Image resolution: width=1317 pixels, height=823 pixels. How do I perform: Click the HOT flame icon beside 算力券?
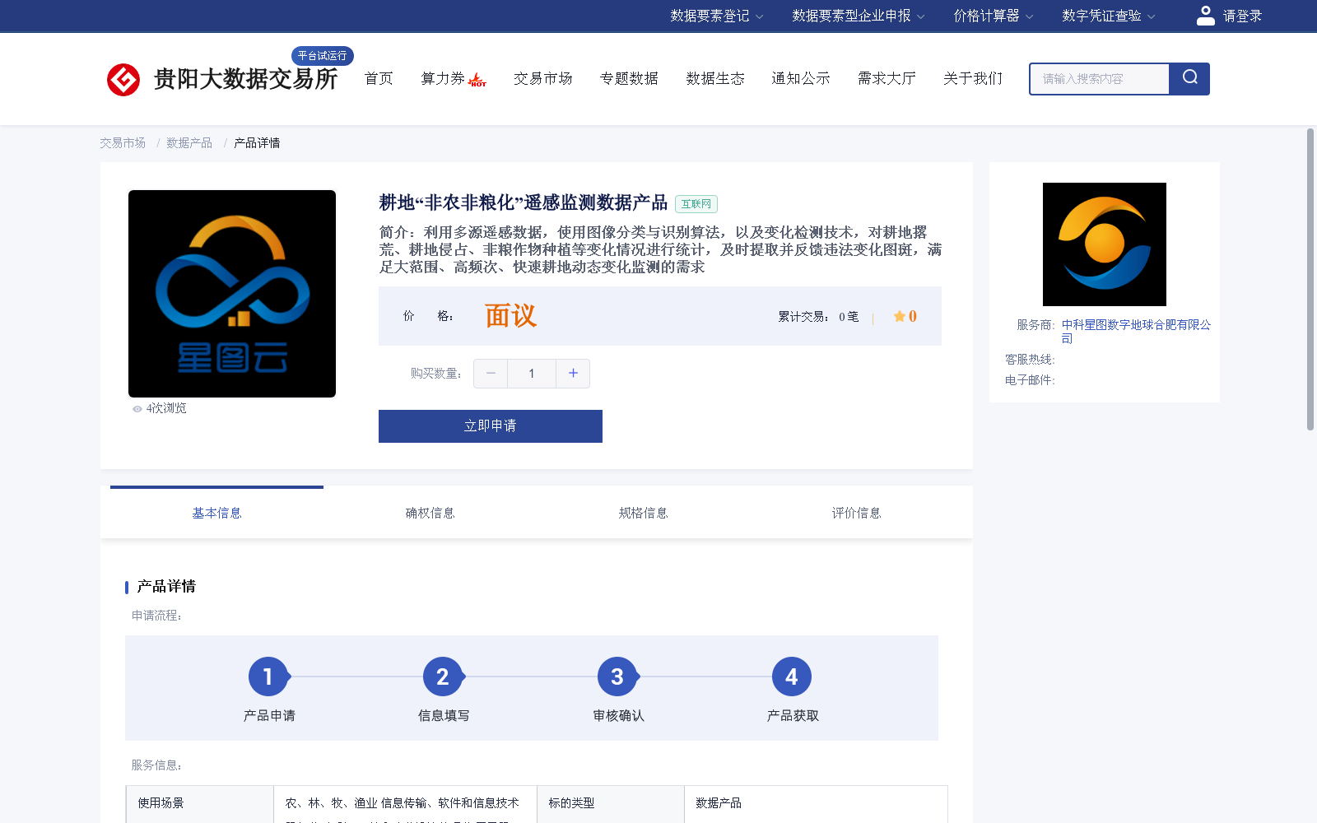coord(477,80)
